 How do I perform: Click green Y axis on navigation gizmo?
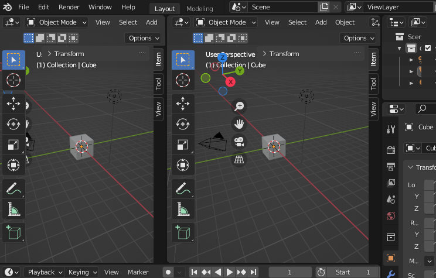tap(240, 71)
